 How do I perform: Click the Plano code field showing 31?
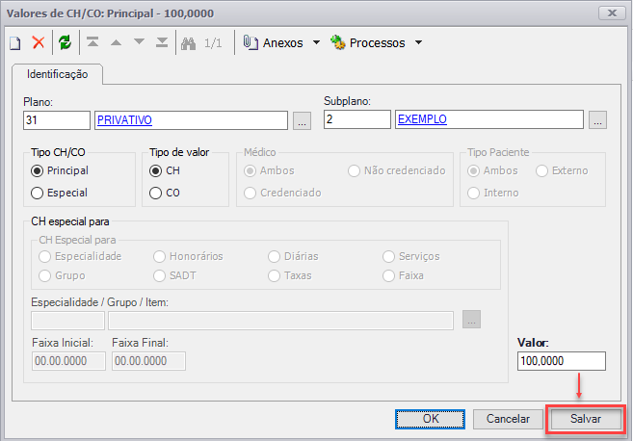57,120
